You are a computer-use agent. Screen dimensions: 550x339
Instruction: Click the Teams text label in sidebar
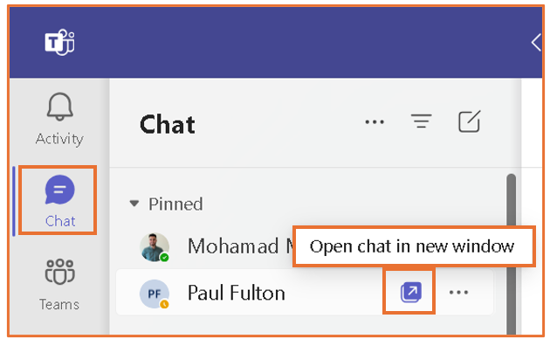[59, 304]
